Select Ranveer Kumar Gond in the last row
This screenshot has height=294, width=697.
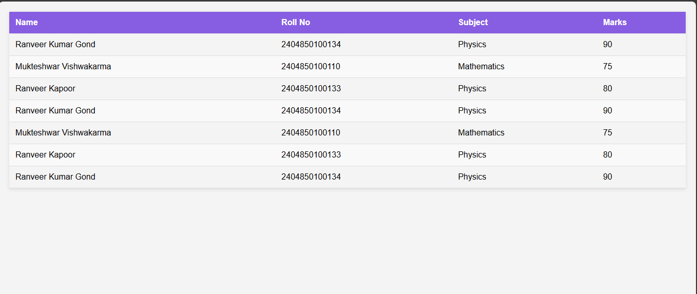click(55, 177)
